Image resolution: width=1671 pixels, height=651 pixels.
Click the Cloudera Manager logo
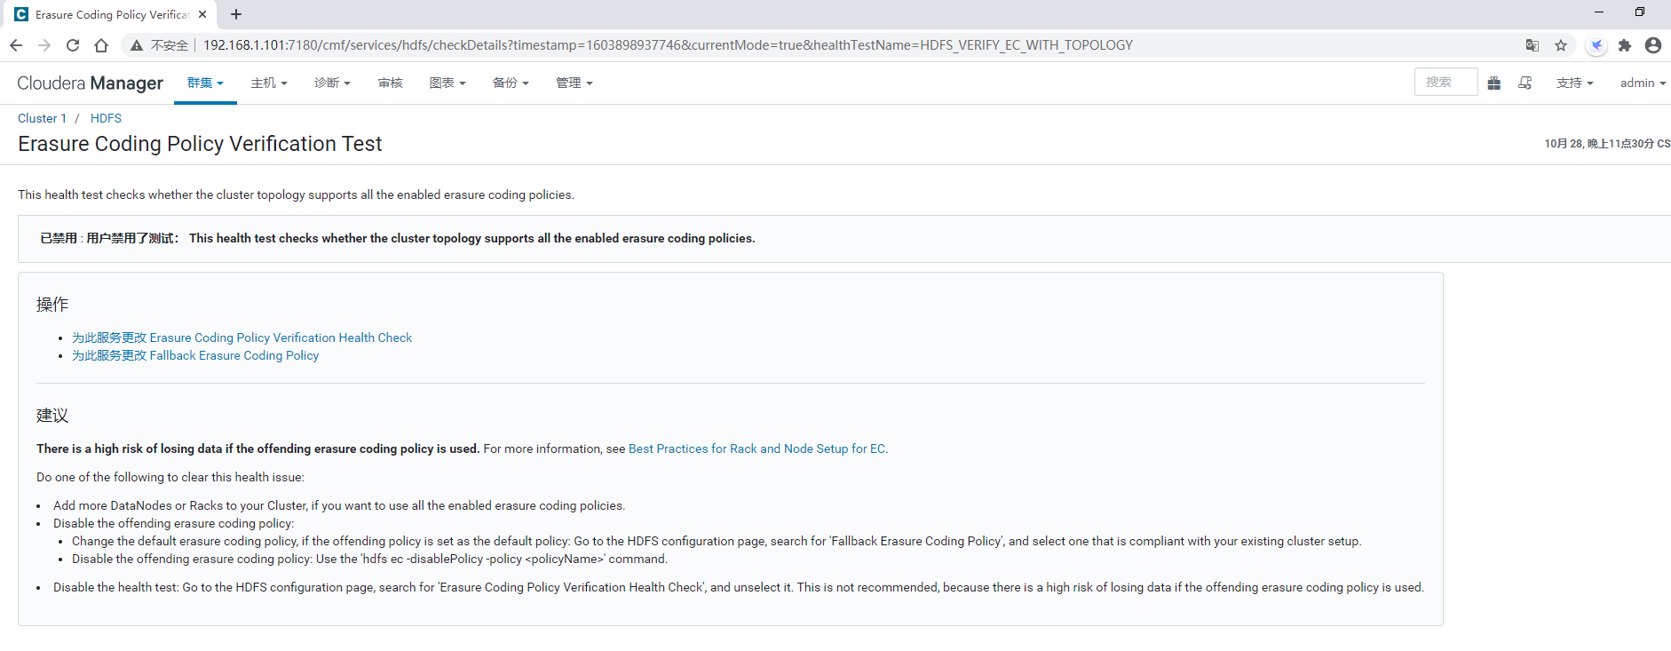[90, 83]
